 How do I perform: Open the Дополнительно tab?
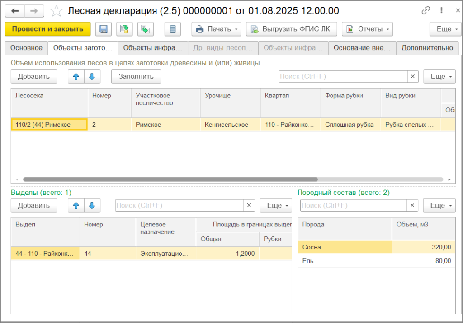coord(427,48)
